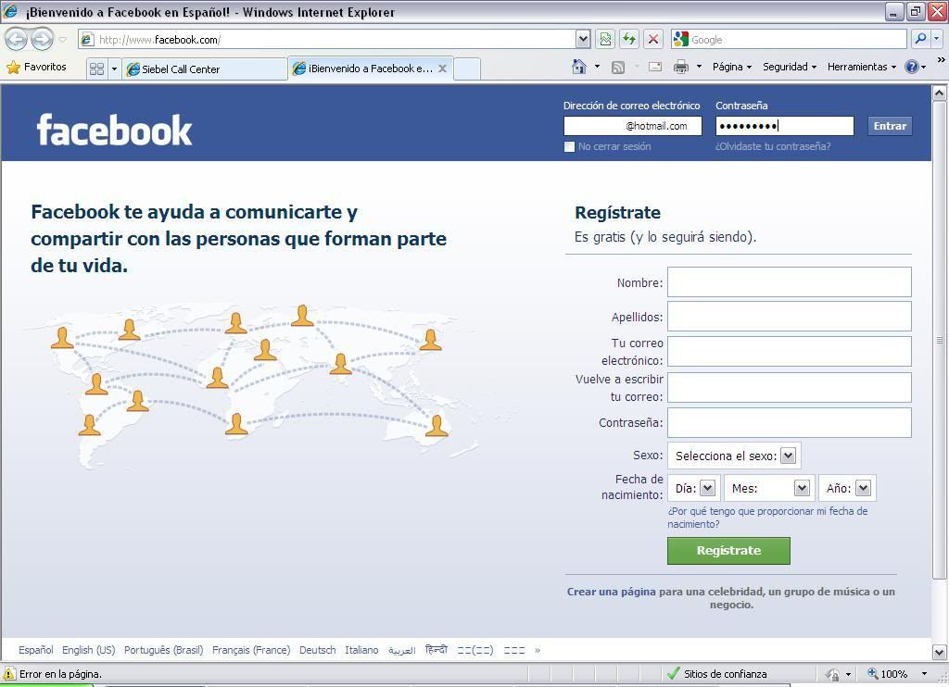The height and width of the screenshot is (687, 949).
Task: Enable the No cerrar sesión checkbox
Action: pyautogui.click(x=569, y=147)
